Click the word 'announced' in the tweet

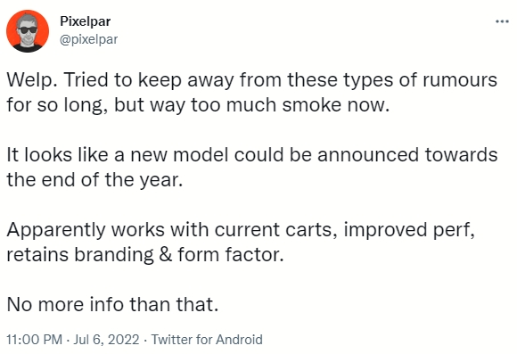tap(368, 155)
